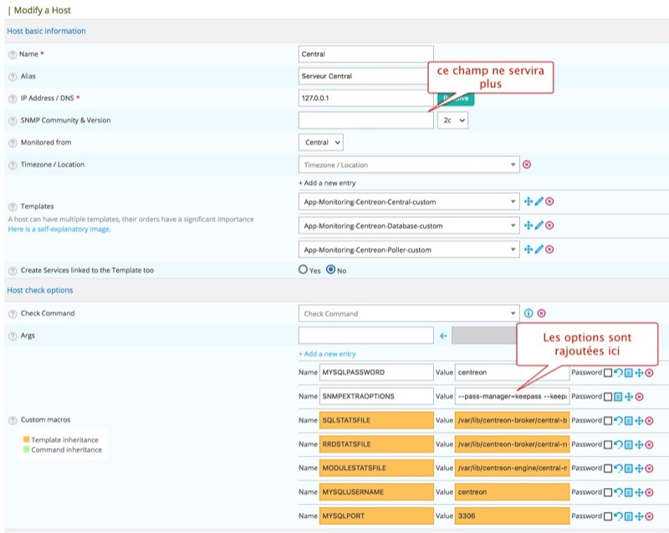The height and width of the screenshot is (533, 669).
Task: Click the help icon next to SNMP Community & Version
Action: click(13, 120)
